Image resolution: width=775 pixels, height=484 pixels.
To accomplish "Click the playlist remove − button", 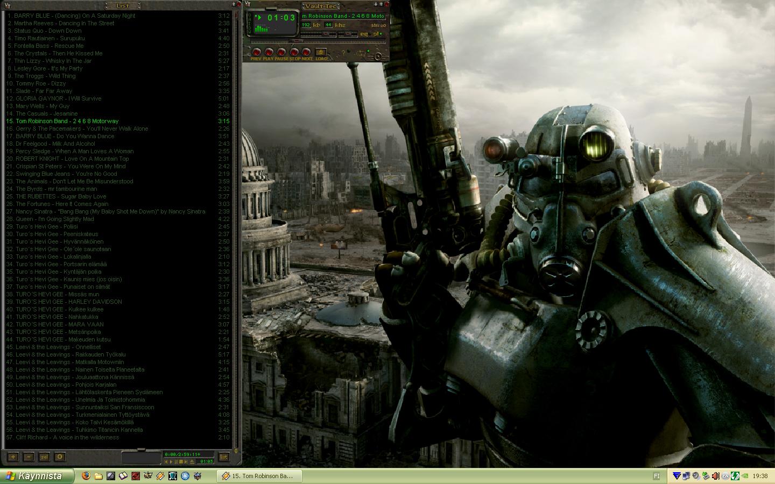I will (29, 457).
